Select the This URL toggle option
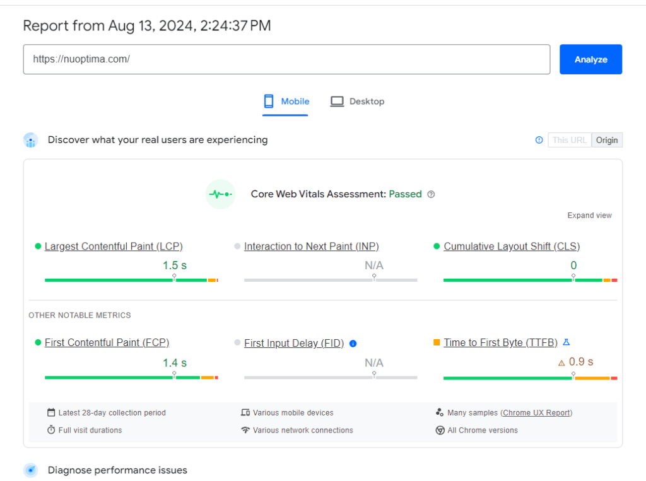This screenshot has height=481, width=646. [x=570, y=140]
